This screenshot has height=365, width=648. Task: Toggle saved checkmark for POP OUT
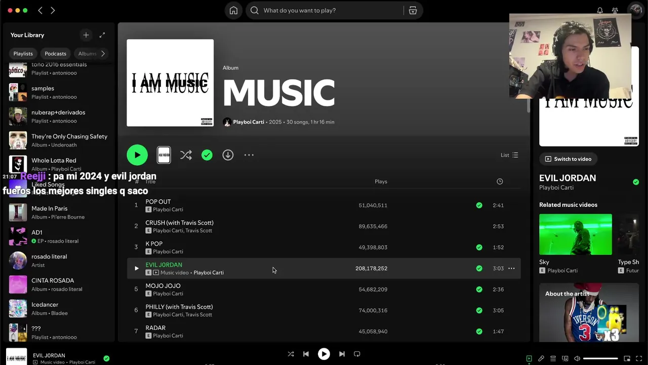coord(479,205)
